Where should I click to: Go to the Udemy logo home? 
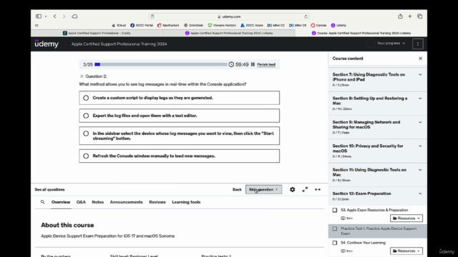pos(47,44)
